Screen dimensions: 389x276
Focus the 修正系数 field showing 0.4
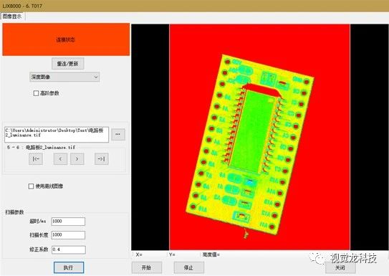[69, 249]
